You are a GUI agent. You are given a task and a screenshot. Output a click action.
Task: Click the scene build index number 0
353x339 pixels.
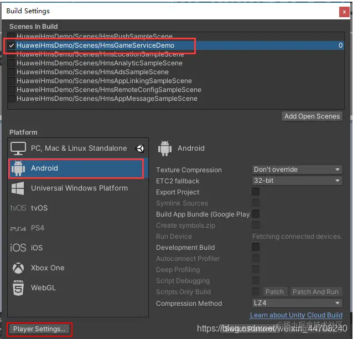coord(340,45)
